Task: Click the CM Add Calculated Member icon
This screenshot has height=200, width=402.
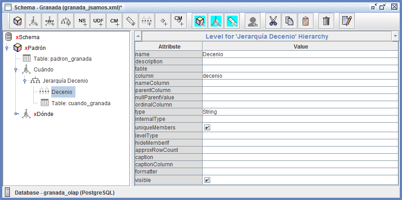Action: coord(115,21)
